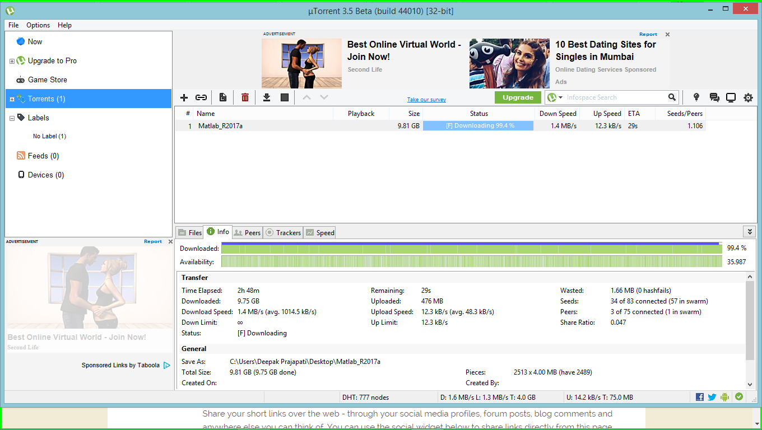The width and height of the screenshot is (762, 430).
Task: Click the Availability bar
Action: click(472, 261)
